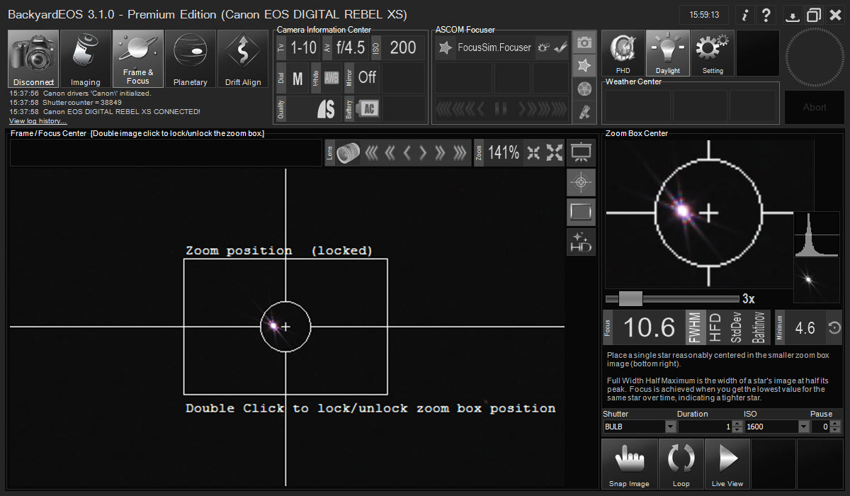850x496 pixels.
Task: Open the PHD guiding tool
Action: 623,53
